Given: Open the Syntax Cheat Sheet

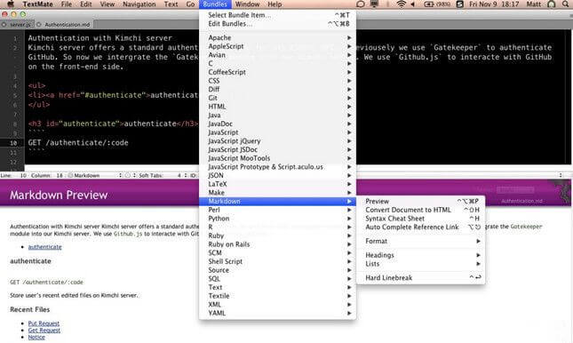Looking at the screenshot, I should (x=421, y=219).
